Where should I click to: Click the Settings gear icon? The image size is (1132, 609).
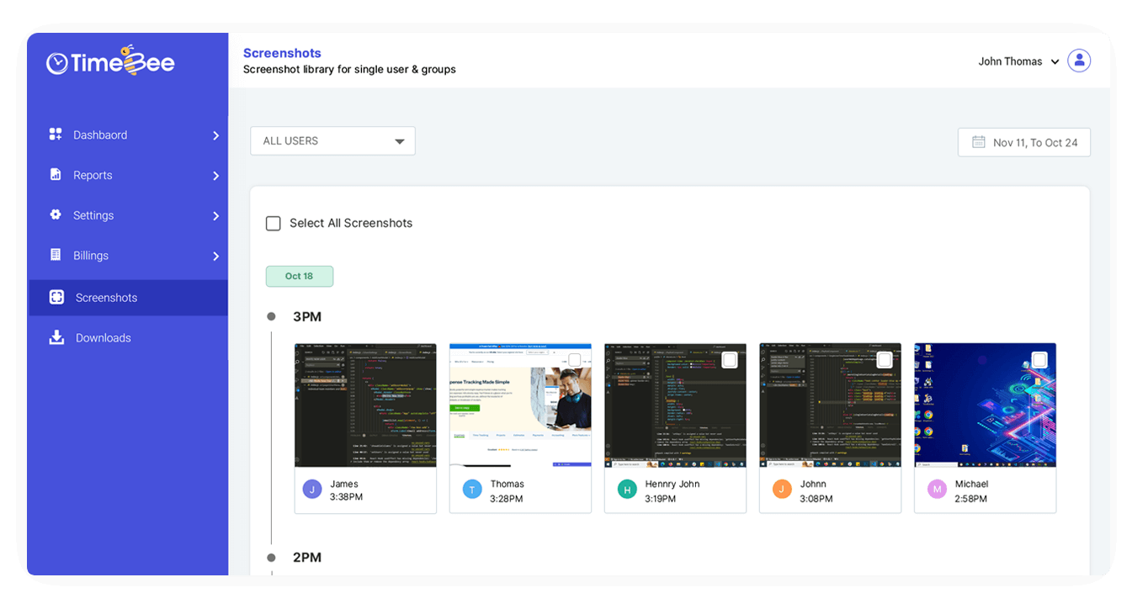(55, 215)
